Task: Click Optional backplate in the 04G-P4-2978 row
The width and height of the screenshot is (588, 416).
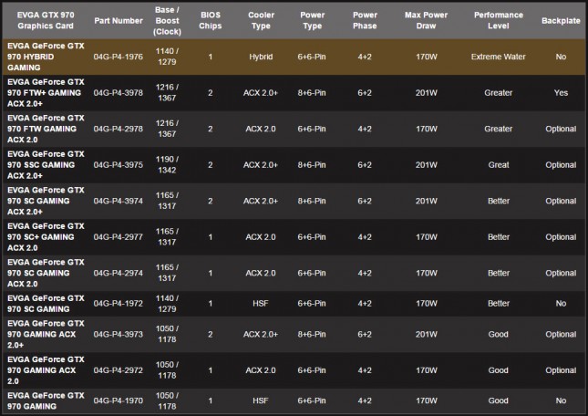Action: tap(561, 129)
